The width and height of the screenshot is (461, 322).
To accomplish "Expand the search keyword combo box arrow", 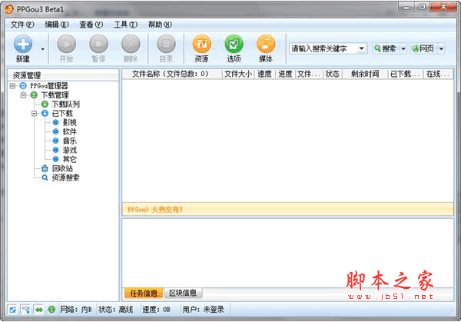I will pos(362,48).
